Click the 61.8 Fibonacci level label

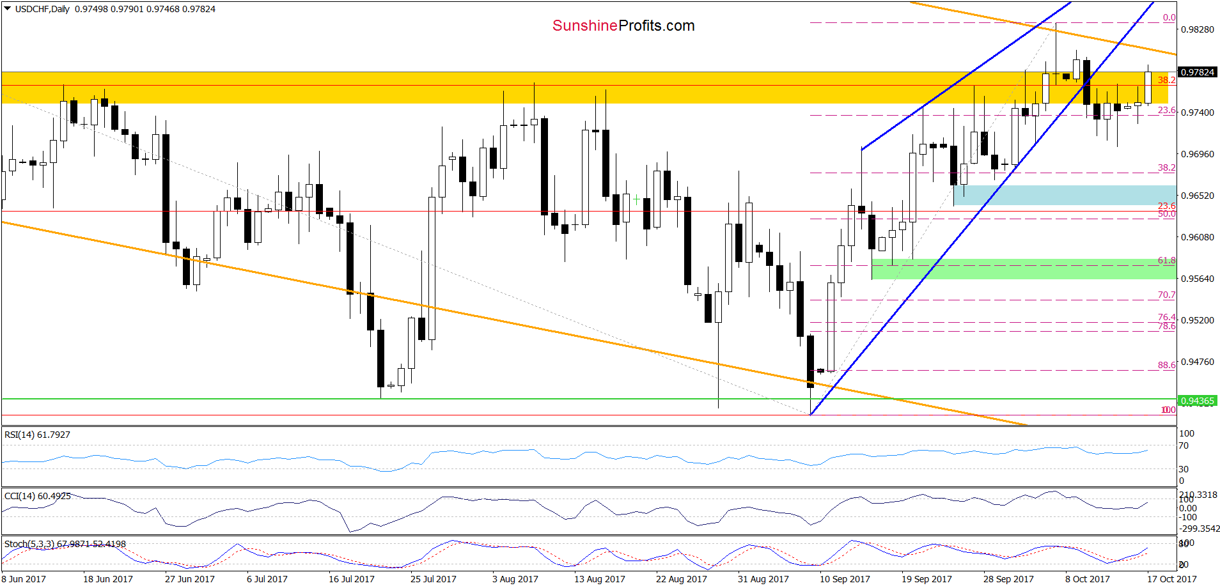click(x=1166, y=260)
